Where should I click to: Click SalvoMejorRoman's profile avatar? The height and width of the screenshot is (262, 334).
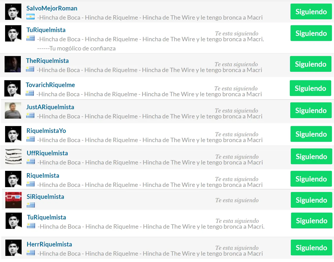tap(13, 12)
